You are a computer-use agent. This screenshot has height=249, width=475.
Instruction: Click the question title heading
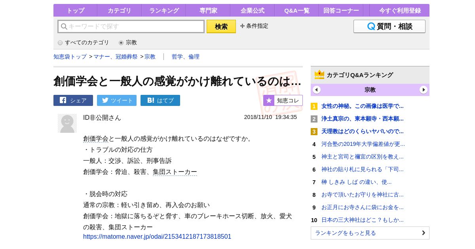coord(177,81)
